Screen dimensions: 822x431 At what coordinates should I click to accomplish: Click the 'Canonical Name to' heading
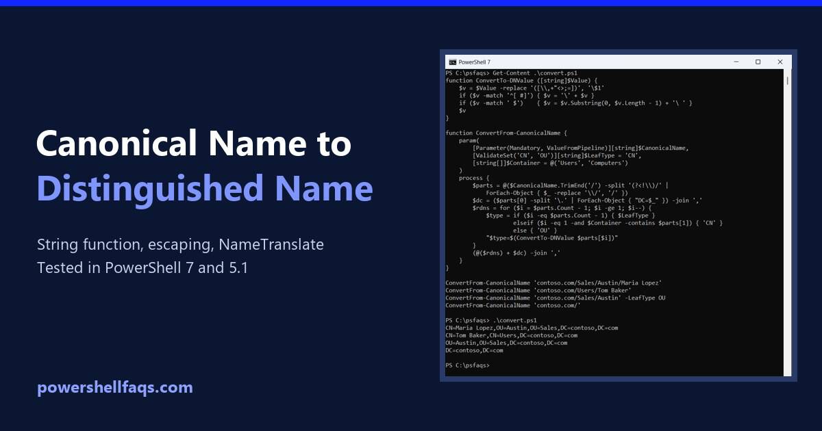194,144
